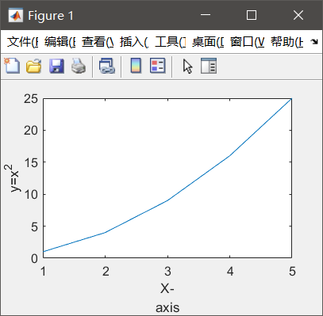Screen dimensions: 323x316
Task: Select the Edit Plot arrow tool
Action: (x=187, y=66)
